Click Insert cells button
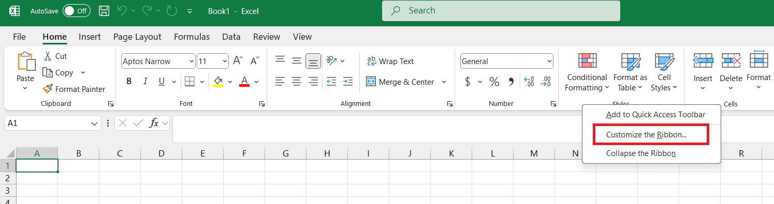This screenshot has height=204, width=774. pos(703,71)
